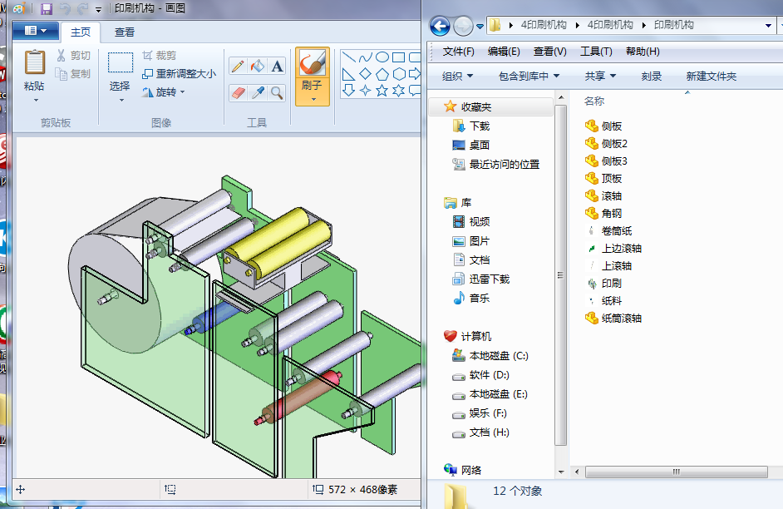783x509 pixels.
Task: Select the Magnifier tool
Action: (277, 93)
